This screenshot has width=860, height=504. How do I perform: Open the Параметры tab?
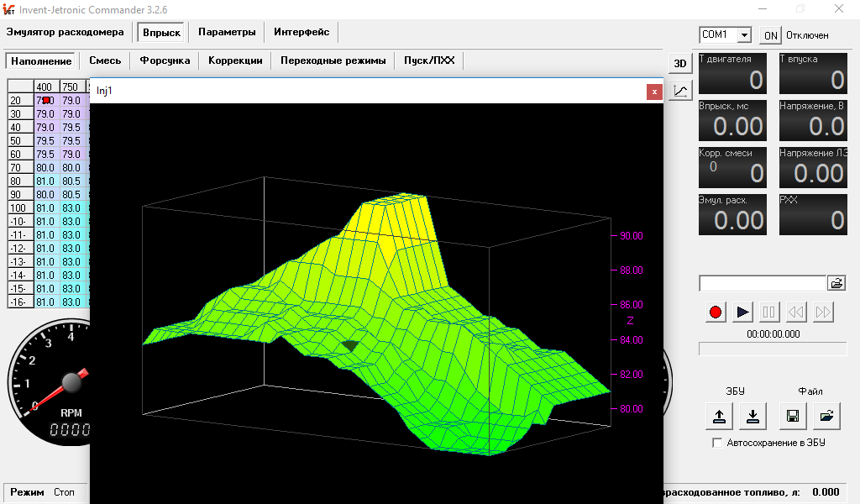(x=227, y=32)
